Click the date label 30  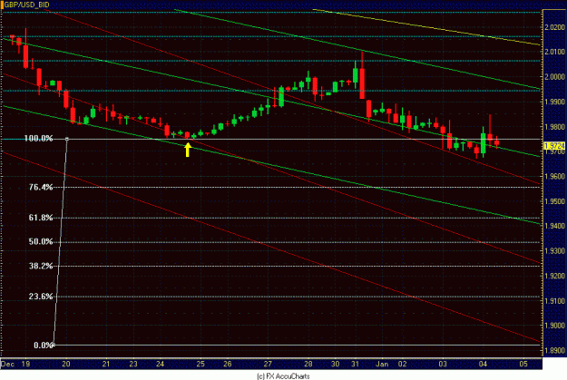tap(335, 364)
